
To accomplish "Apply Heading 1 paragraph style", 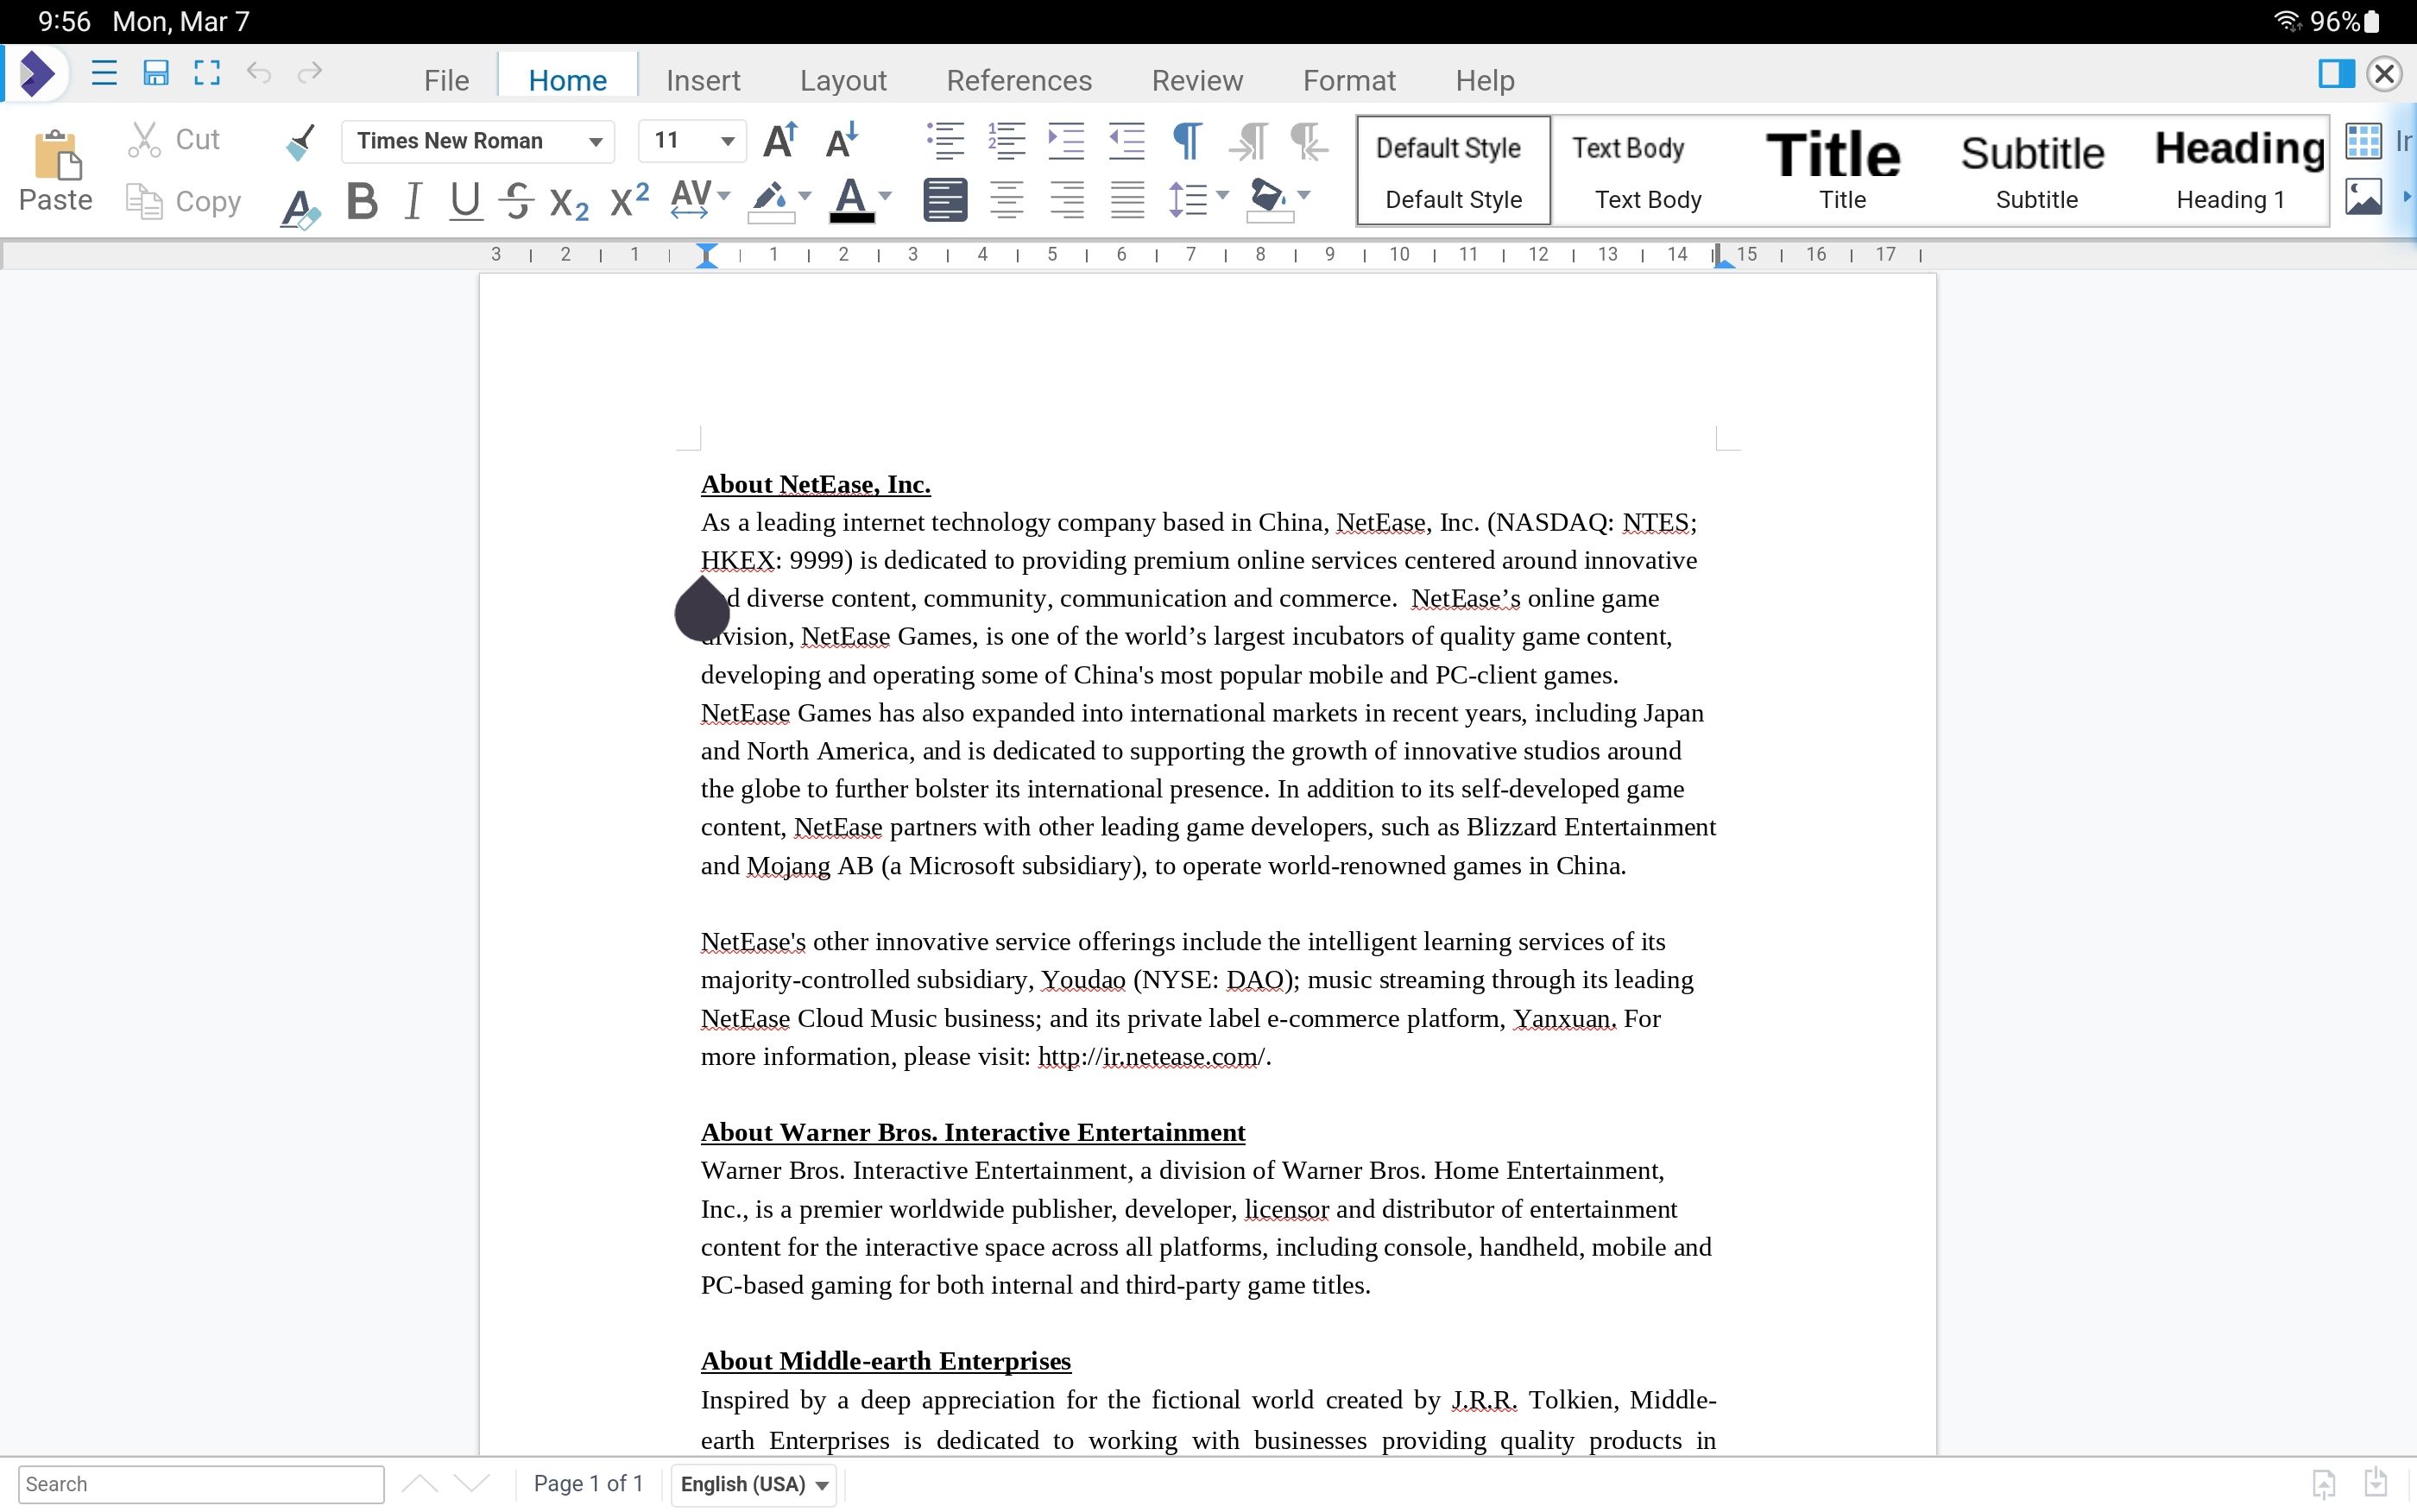I will pyautogui.click(x=2231, y=171).
